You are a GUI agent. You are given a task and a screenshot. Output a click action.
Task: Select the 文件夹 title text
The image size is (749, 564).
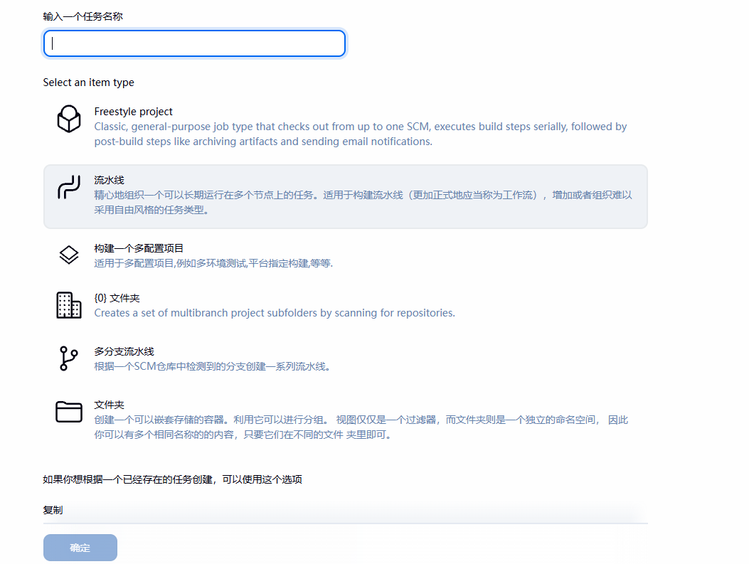tap(109, 405)
